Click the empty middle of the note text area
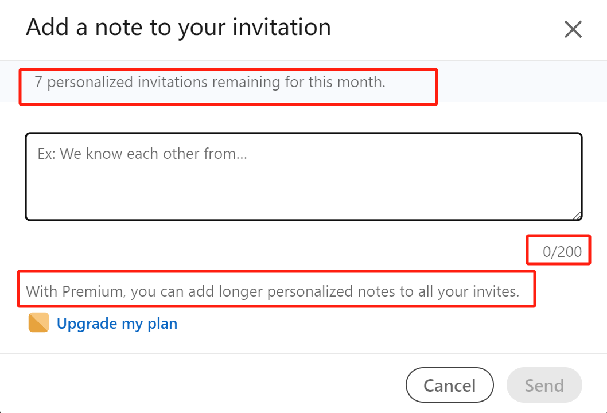This screenshot has width=607, height=413. [x=303, y=184]
